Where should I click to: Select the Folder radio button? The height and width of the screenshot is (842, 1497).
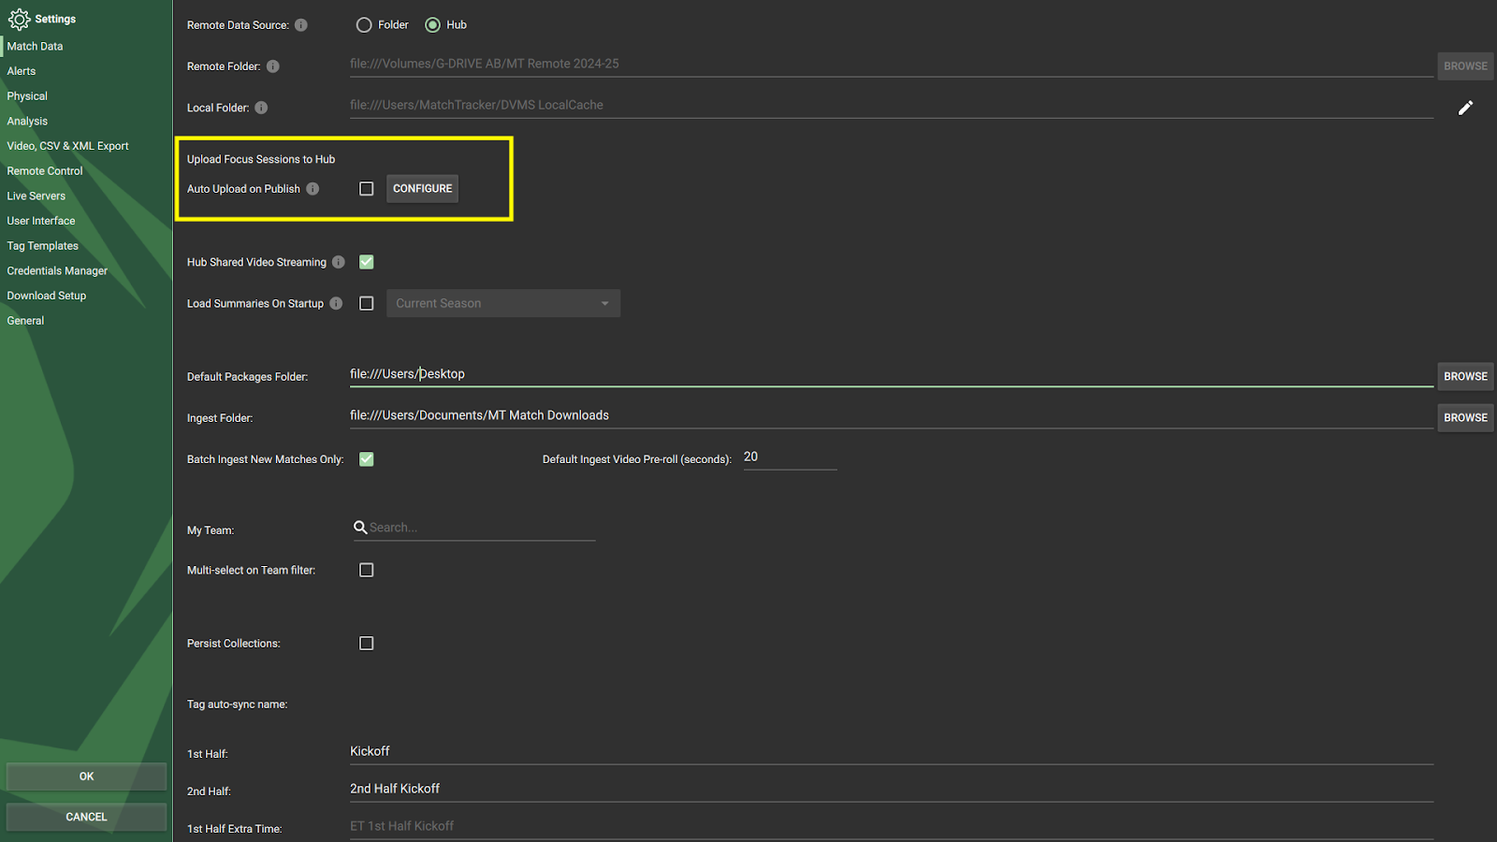point(364,24)
